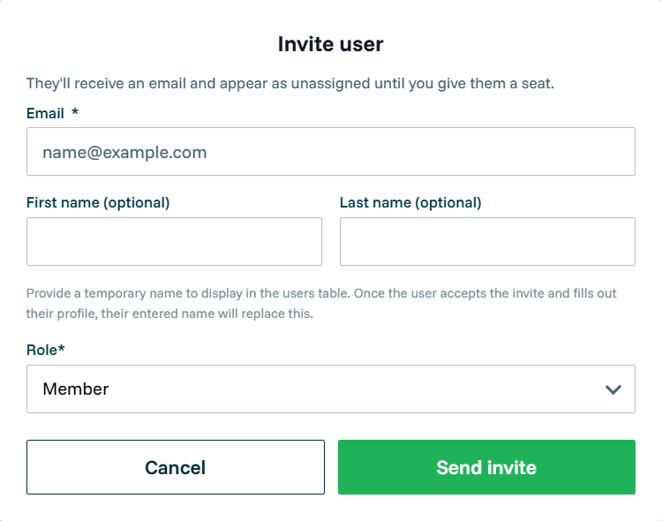Click the Invite user heading
Image resolution: width=662 pixels, height=521 pixels.
[x=331, y=44]
